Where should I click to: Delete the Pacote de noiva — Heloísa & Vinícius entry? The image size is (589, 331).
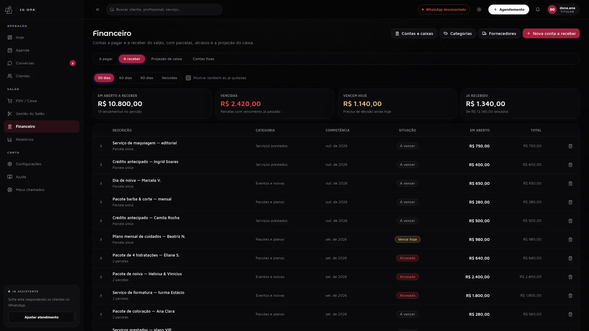570,277
